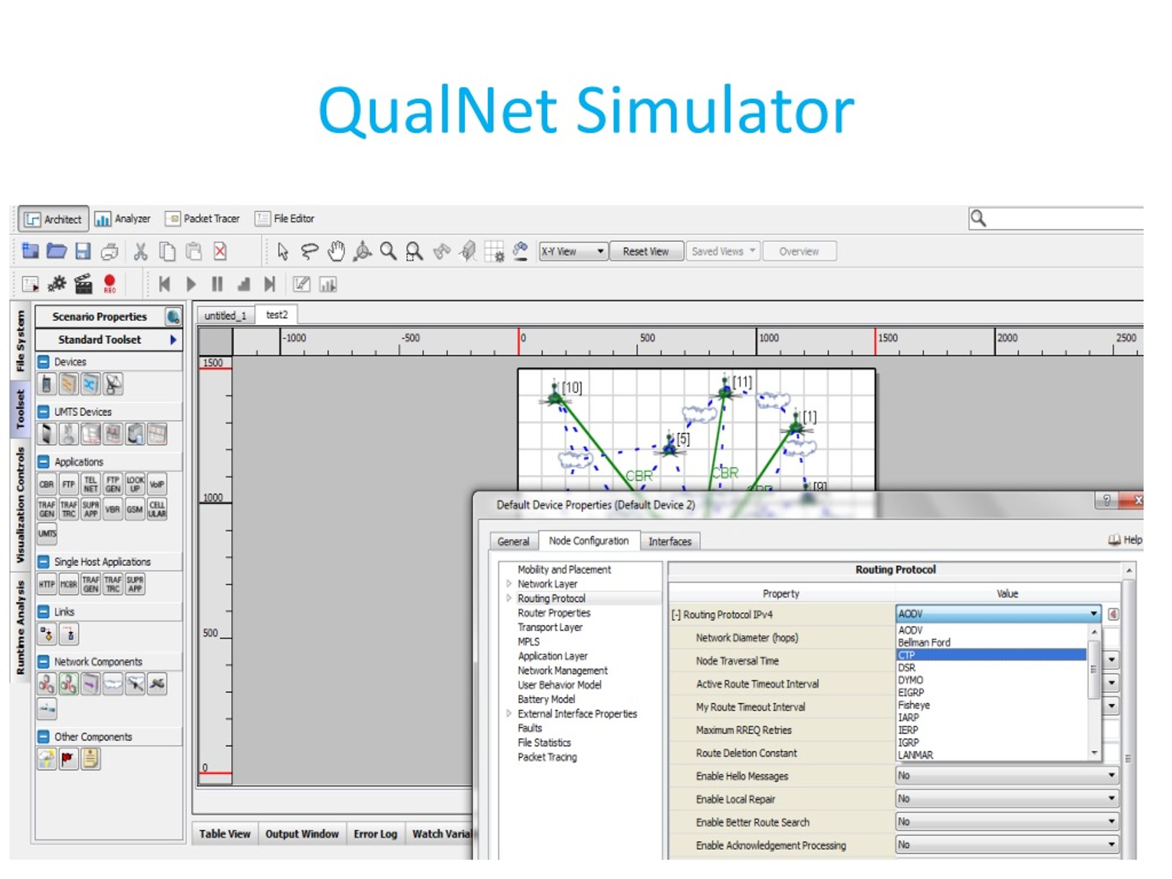Viewport: 1172px width, 879px height.
Task: Cut selection with the scissors icon
Action: tap(141, 252)
